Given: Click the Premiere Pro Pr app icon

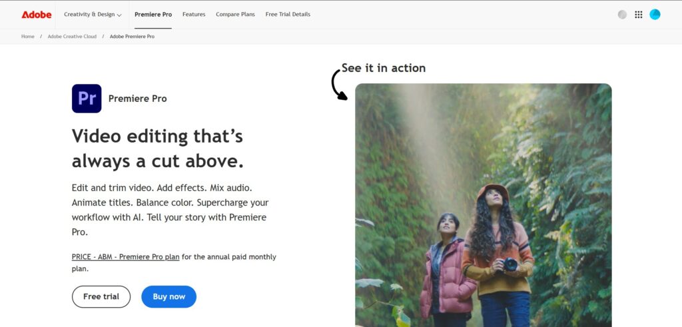Looking at the screenshot, I should point(87,99).
